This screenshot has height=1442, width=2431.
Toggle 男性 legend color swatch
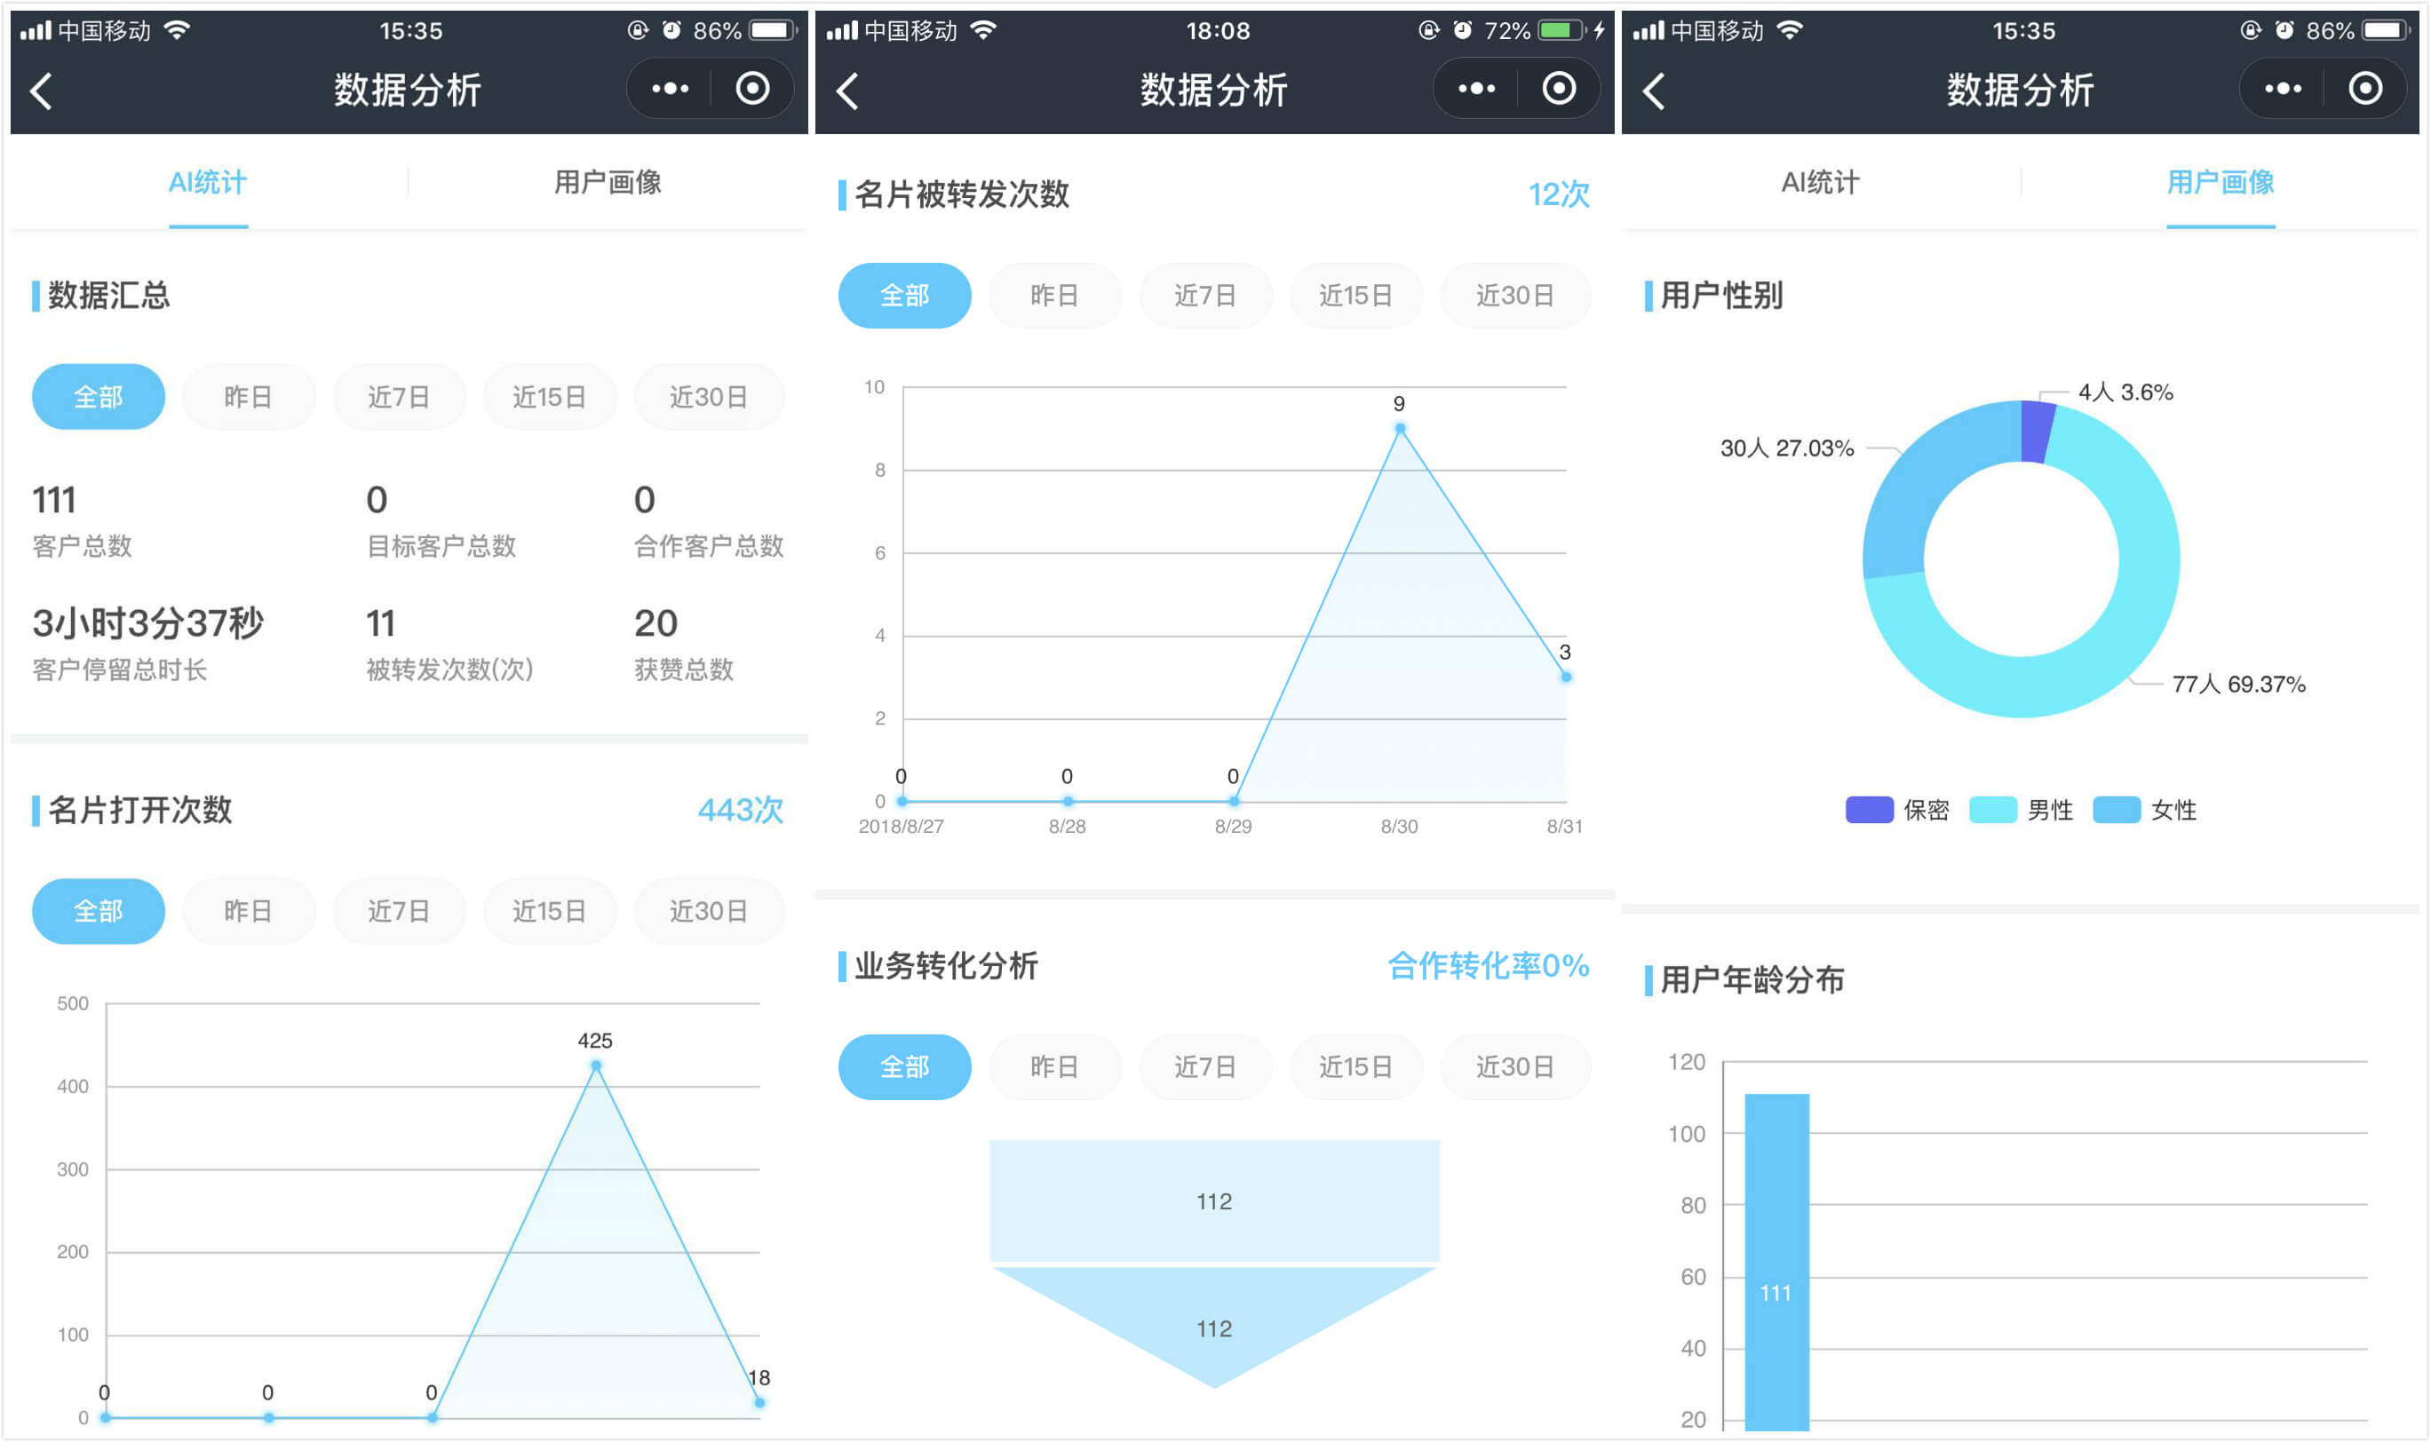click(1992, 810)
